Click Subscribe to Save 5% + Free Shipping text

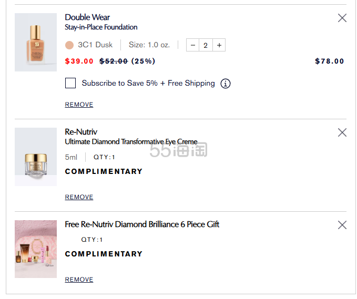tap(148, 83)
